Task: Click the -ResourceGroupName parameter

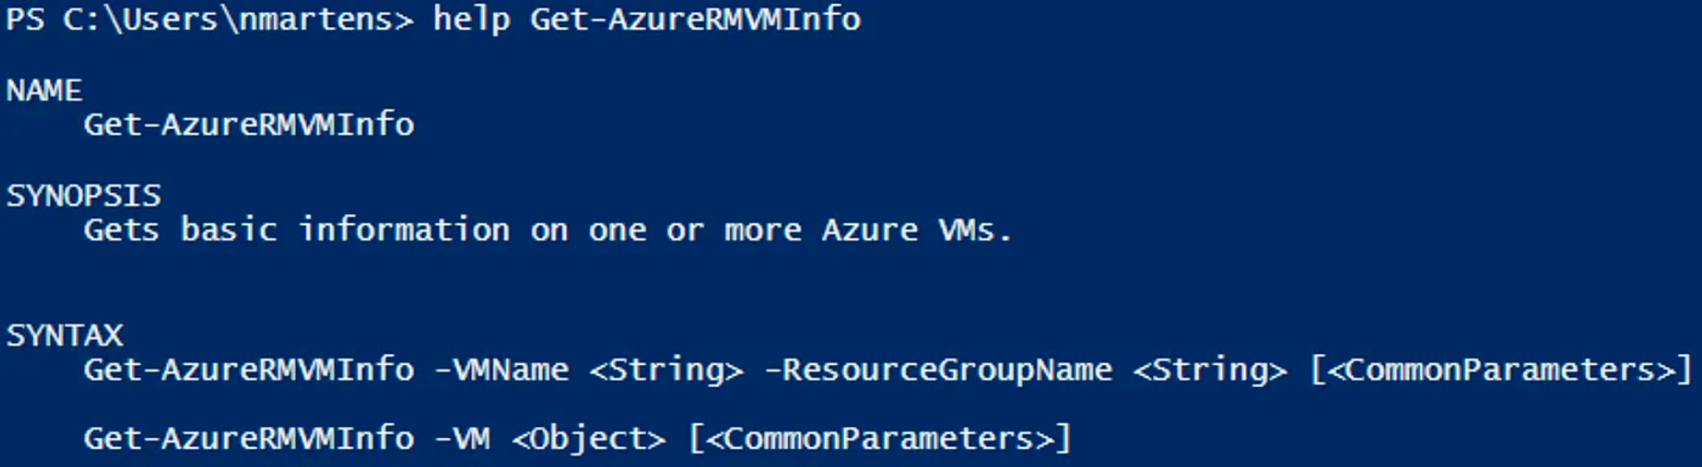Action: (939, 370)
